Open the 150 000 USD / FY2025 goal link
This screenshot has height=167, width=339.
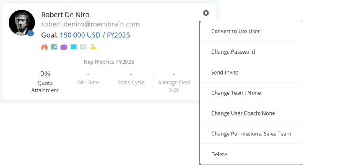[x=95, y=35]
